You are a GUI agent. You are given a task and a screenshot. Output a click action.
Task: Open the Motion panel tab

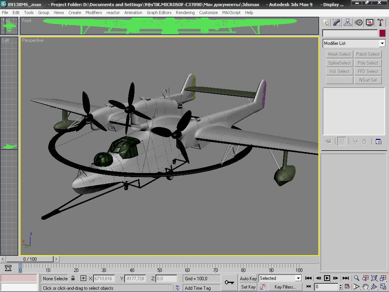(x=359, y=22)
